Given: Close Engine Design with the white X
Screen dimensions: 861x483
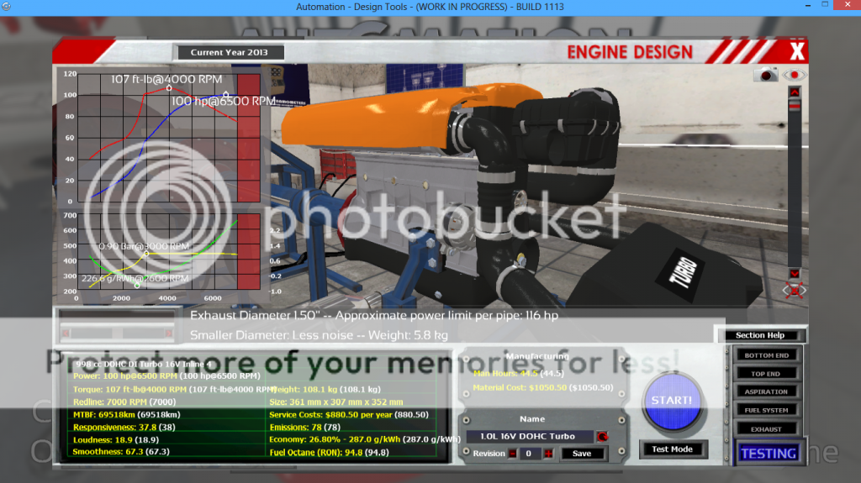Looking at the screenshot, I should [797, 51].
